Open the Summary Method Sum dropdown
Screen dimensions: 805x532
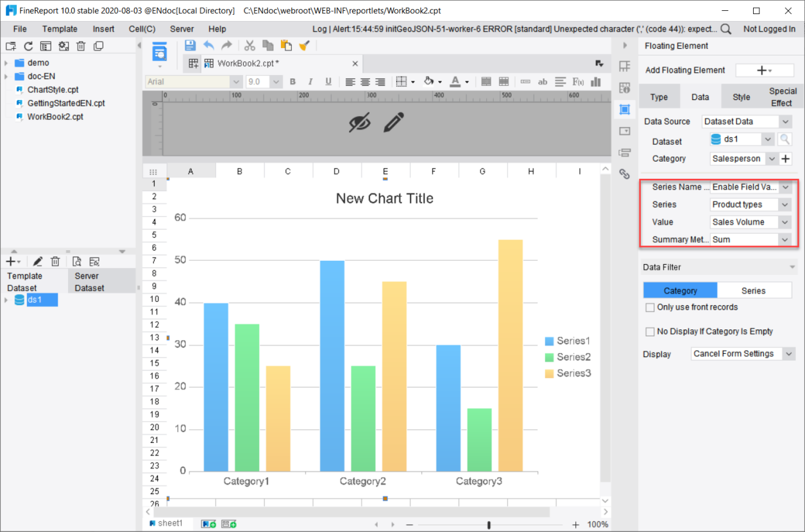coord(751,239)
